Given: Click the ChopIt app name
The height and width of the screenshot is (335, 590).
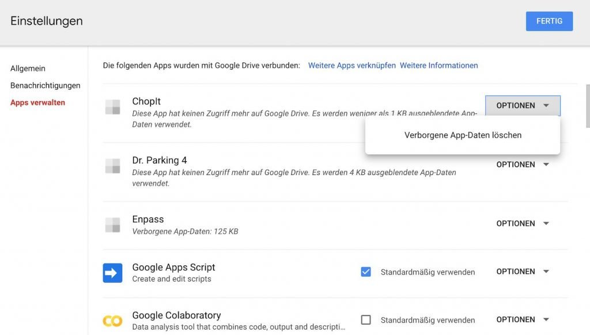Looking at the screenshot, I should coord(146,101).
